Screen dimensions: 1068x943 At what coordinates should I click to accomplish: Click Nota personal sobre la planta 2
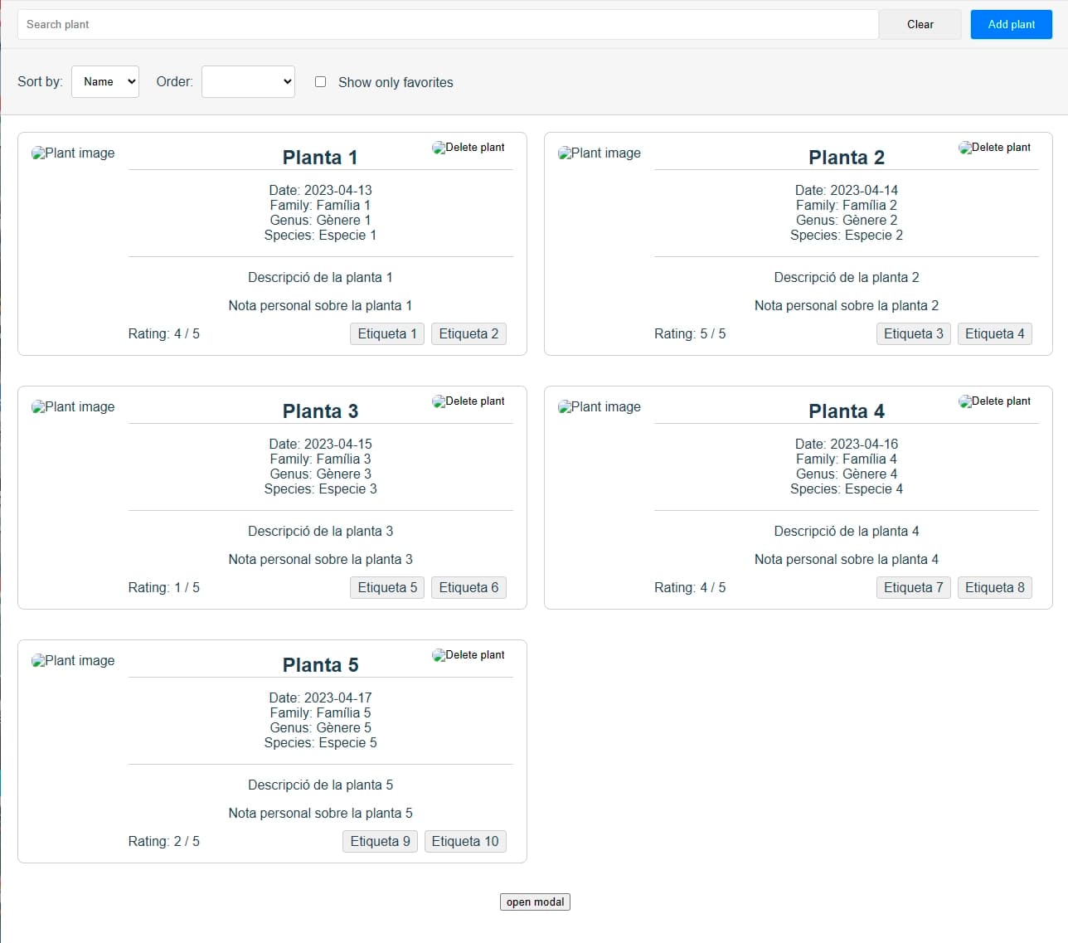847,305
